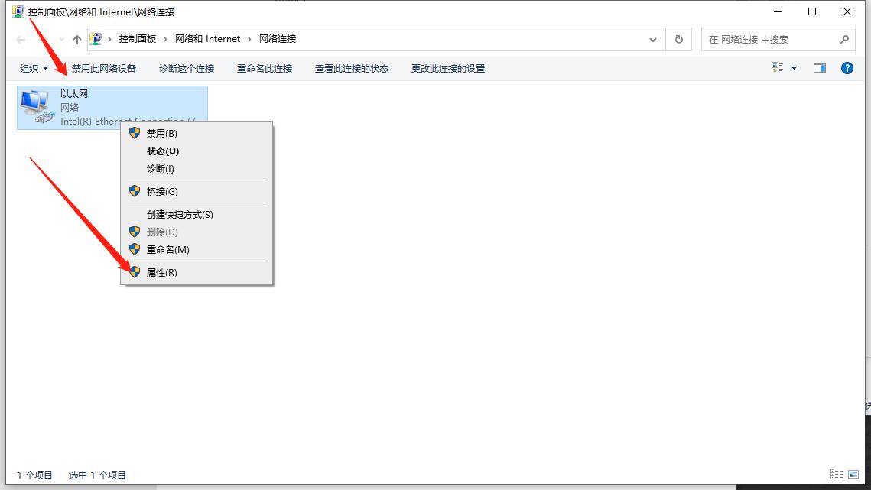Switch to details view in status bar
This screenshot has height=490, width=871.
click(x=836, y=475)
